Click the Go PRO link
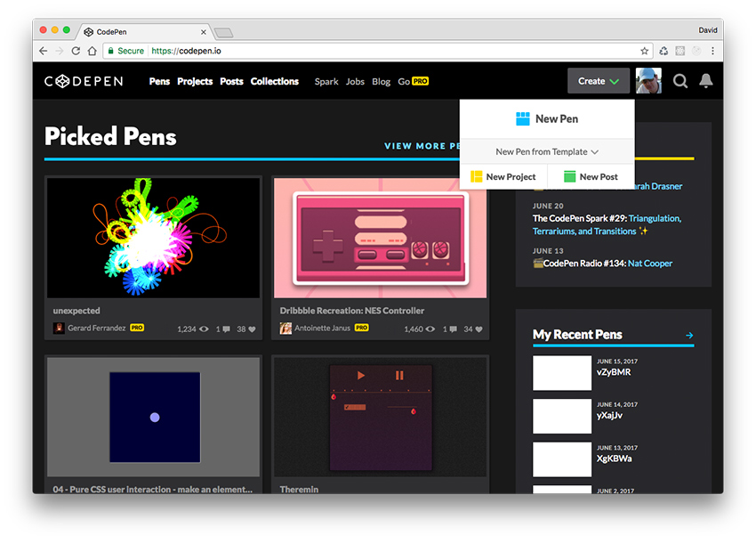Image resolution: width=756 pixels, height=536 pixels. click(414, 81)
